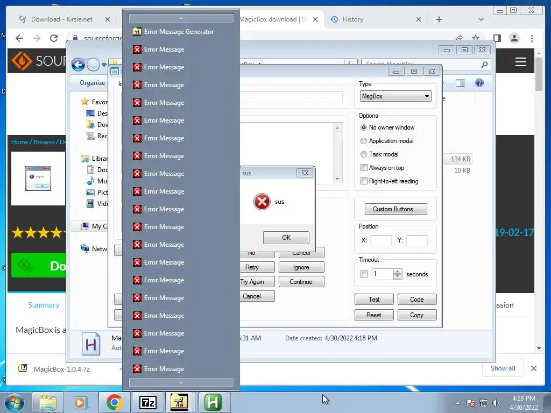Click the Explorer Back navigation arrow

coord(78,65)
